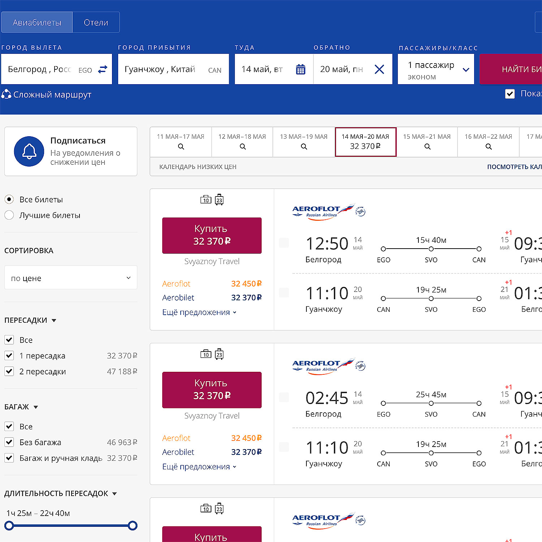Click the Подписаться notifications card

71,151
